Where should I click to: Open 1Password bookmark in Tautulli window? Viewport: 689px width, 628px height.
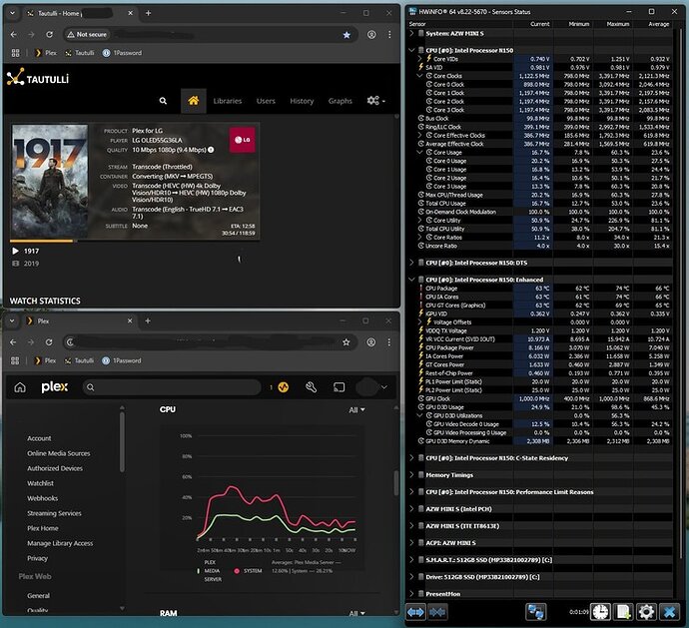pyautogui.click(x=122, y=53)
